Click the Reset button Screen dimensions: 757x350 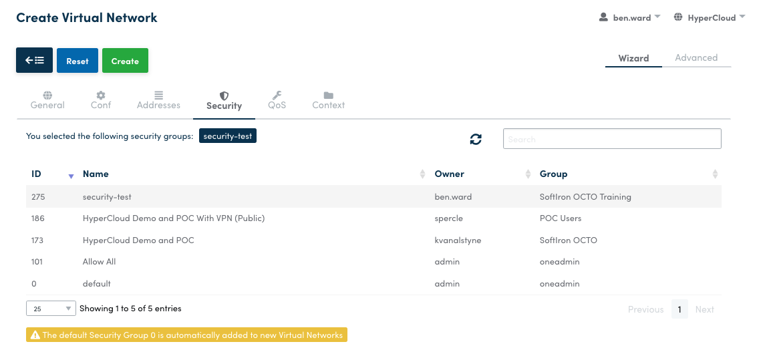78,61
